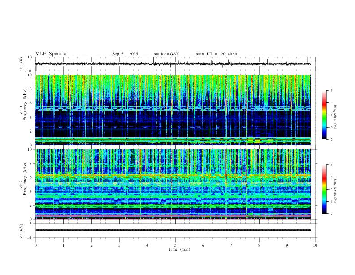Click the ch.2 colorbar 'log(PSD)' label
Screen dimensions: 355x275
[x=336, y=191]
